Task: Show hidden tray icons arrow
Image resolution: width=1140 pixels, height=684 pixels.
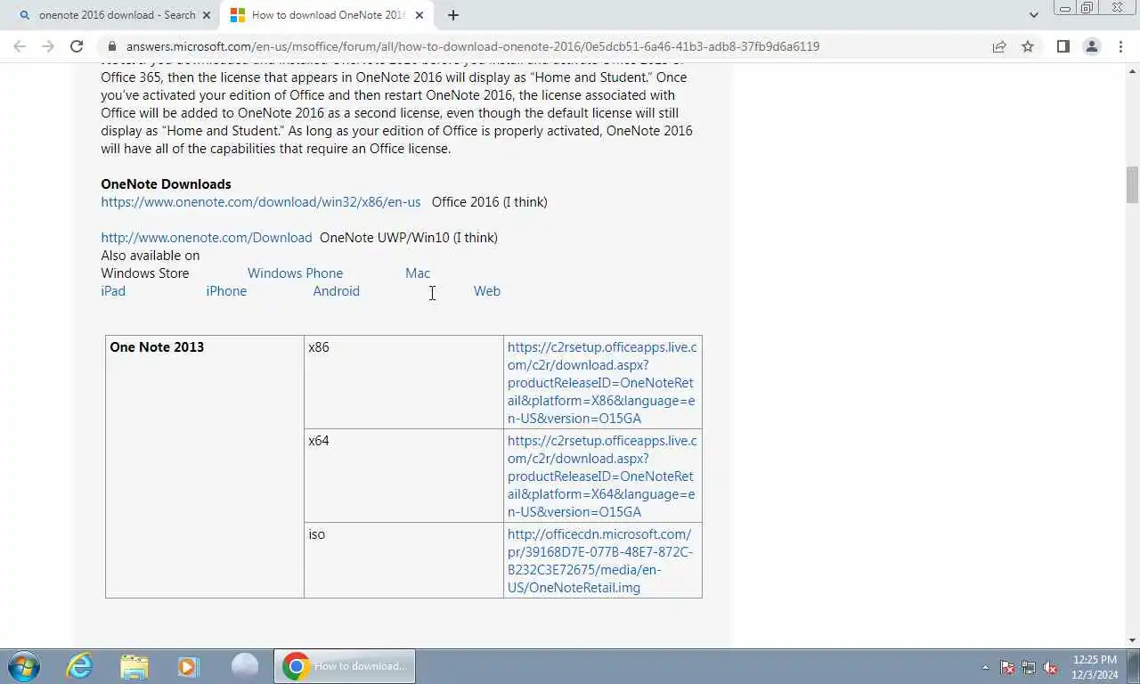Action: pyautogui.click(x=985, y=667)
